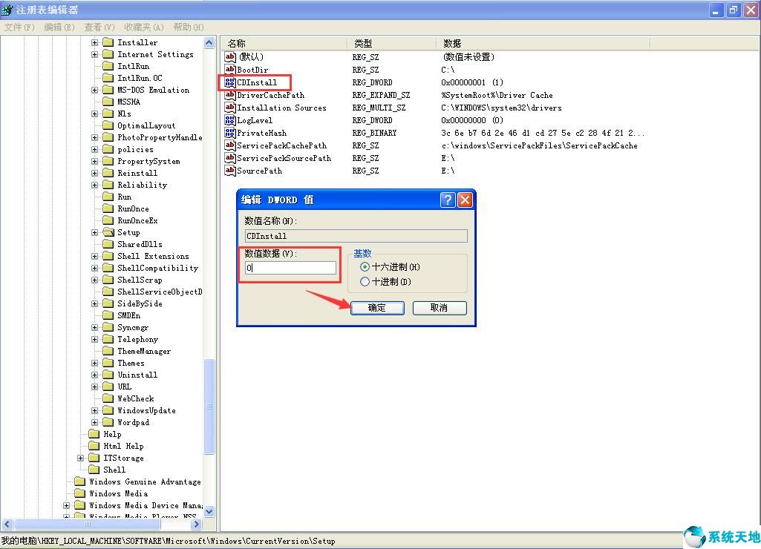Open the 帮助(H) menu
This screenshot has width=761, height=549.
point(189,27)
